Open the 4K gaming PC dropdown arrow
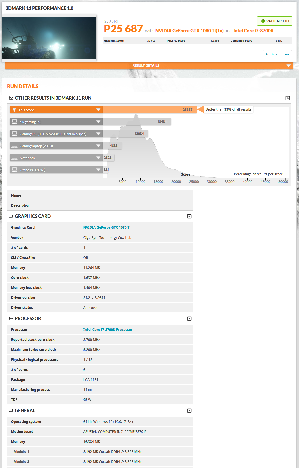299x468 pixels. tap(98, 122)
